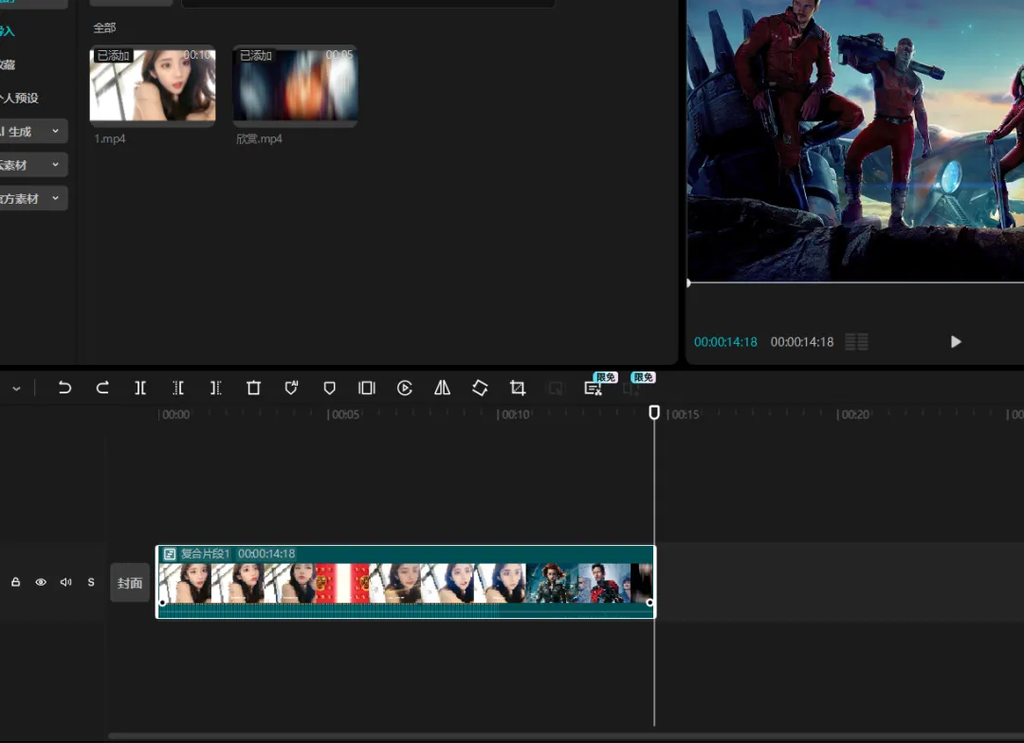Select the 复合片段1 clip on timeline
Viewport: 1024px width, 743px height.
405,581
